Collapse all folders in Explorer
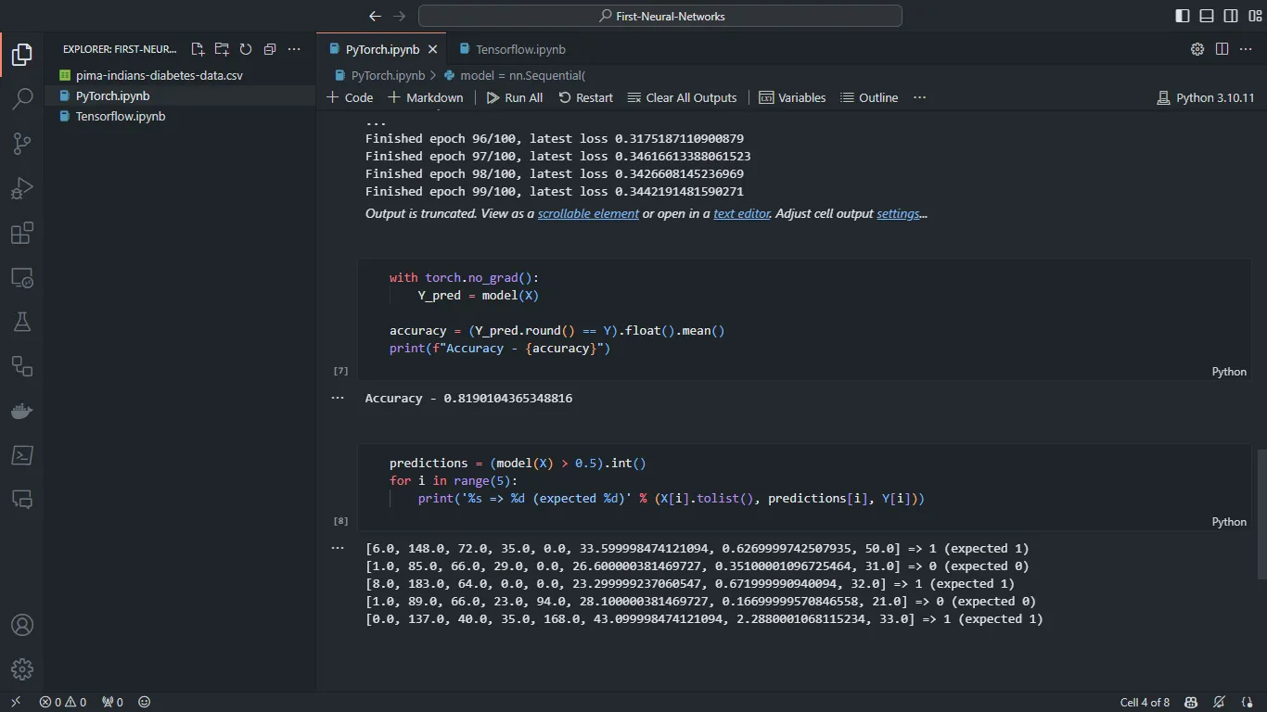1267x712 pixels. tap(270, 49)
